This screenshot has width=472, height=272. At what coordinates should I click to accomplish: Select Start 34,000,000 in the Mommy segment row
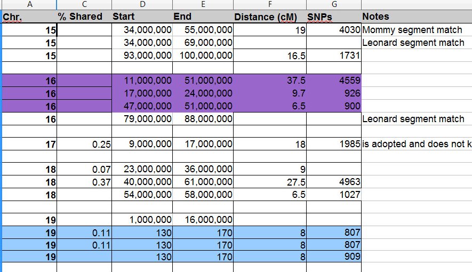[142, 30]
